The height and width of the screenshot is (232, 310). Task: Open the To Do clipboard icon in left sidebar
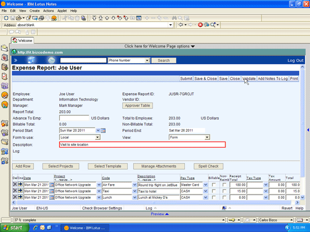pos(4,76)
